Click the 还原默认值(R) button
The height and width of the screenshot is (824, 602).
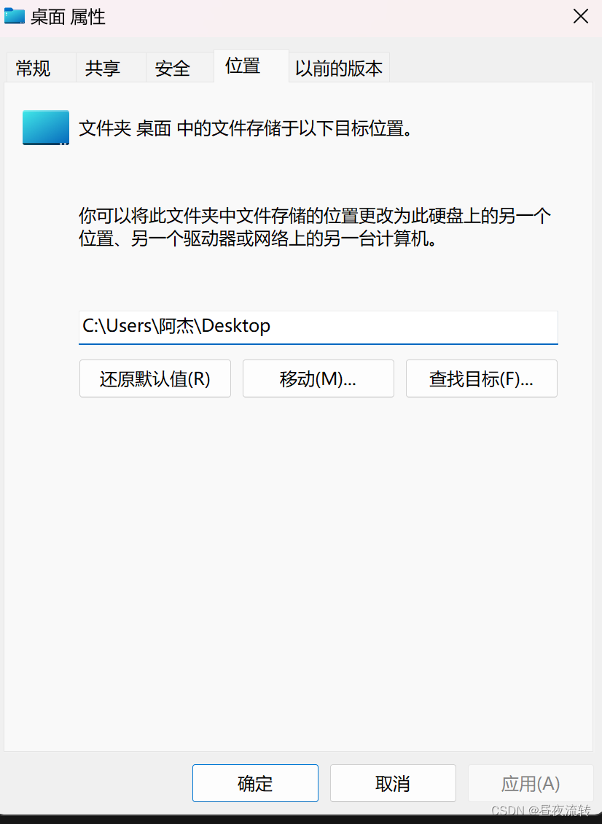(155, 378)
